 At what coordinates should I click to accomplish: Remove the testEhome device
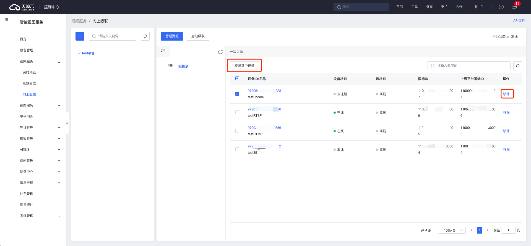[x=506, y=94]
